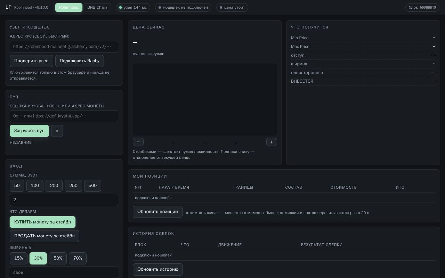Pick the 250 USDT amount preset

(x=73, y=186)
